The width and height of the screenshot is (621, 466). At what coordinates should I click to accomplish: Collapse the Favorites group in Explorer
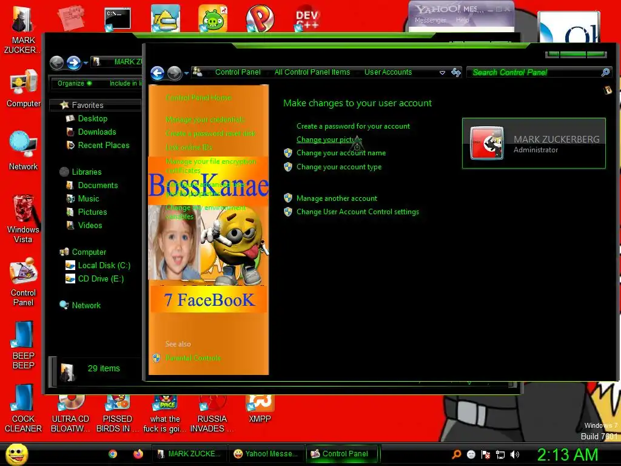point(87,105)
